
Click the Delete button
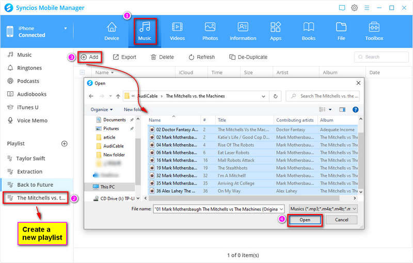click(x=162, y=57)
